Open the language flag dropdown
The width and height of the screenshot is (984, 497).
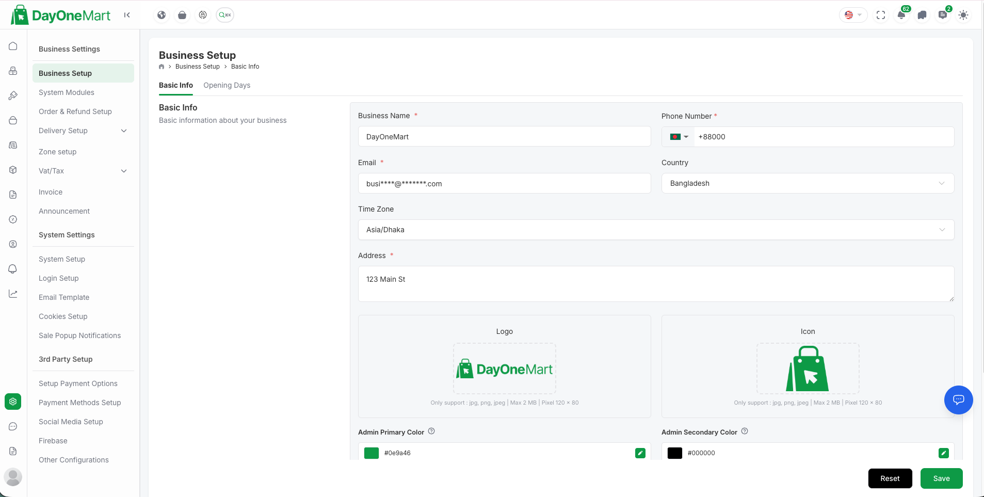point(853,15)
